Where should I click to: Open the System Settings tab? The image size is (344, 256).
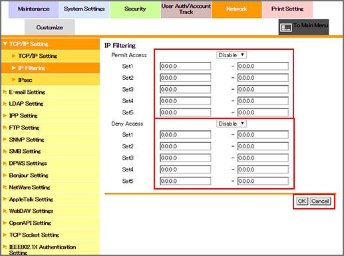85,9
